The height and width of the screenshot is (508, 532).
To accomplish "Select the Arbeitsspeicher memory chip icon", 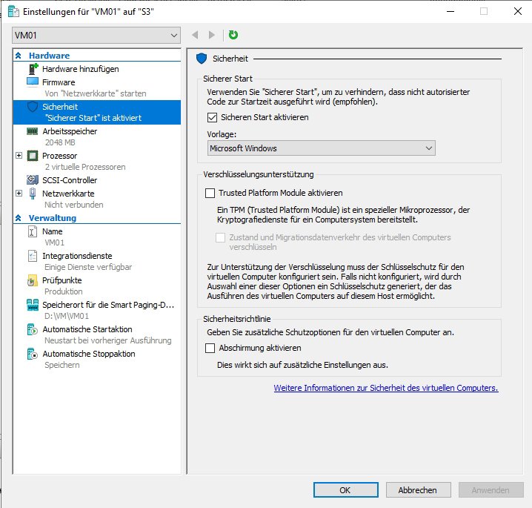I will click(33, 131).
